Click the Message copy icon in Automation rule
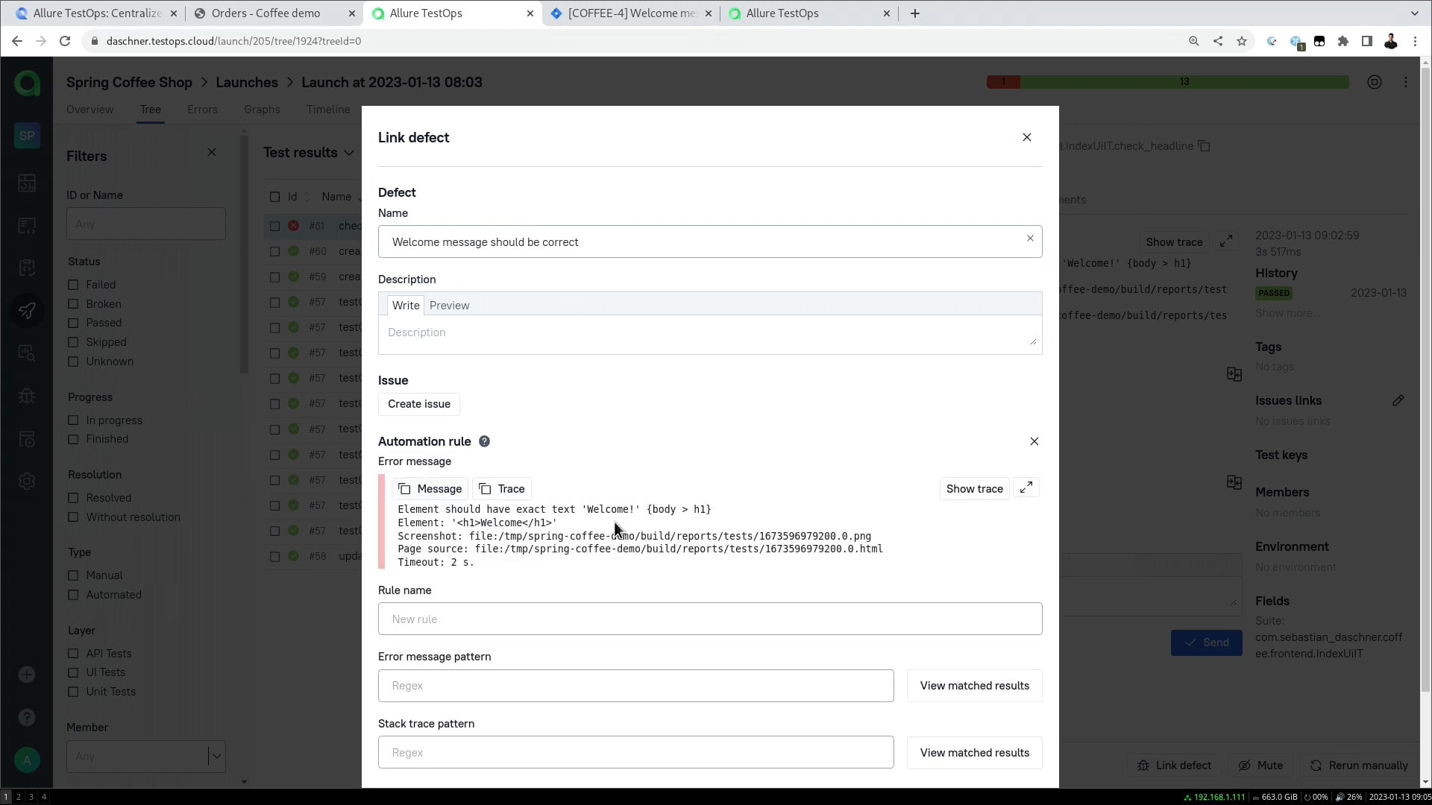The width and height of the screenshot is (1432, 805). click(405, 489)
